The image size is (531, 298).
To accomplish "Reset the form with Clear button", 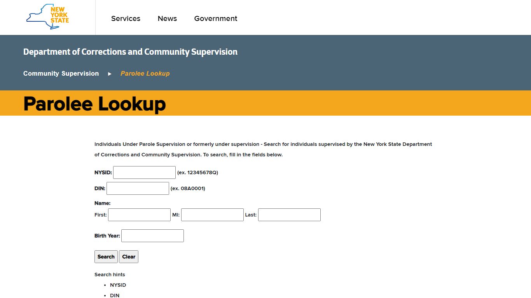I will point(129,256).
